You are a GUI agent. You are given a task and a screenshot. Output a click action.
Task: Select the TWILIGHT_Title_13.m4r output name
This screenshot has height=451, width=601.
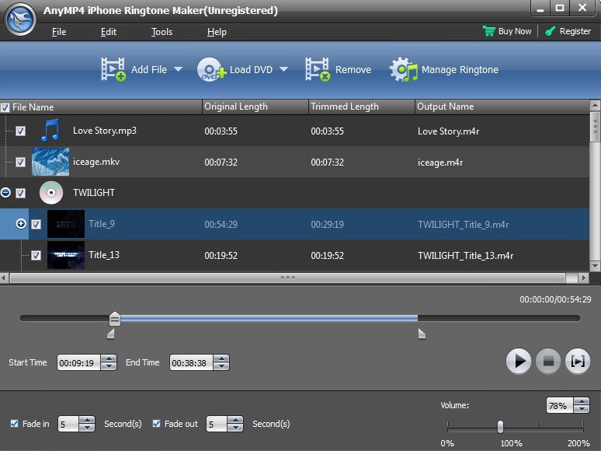click(x=465, y=256)
